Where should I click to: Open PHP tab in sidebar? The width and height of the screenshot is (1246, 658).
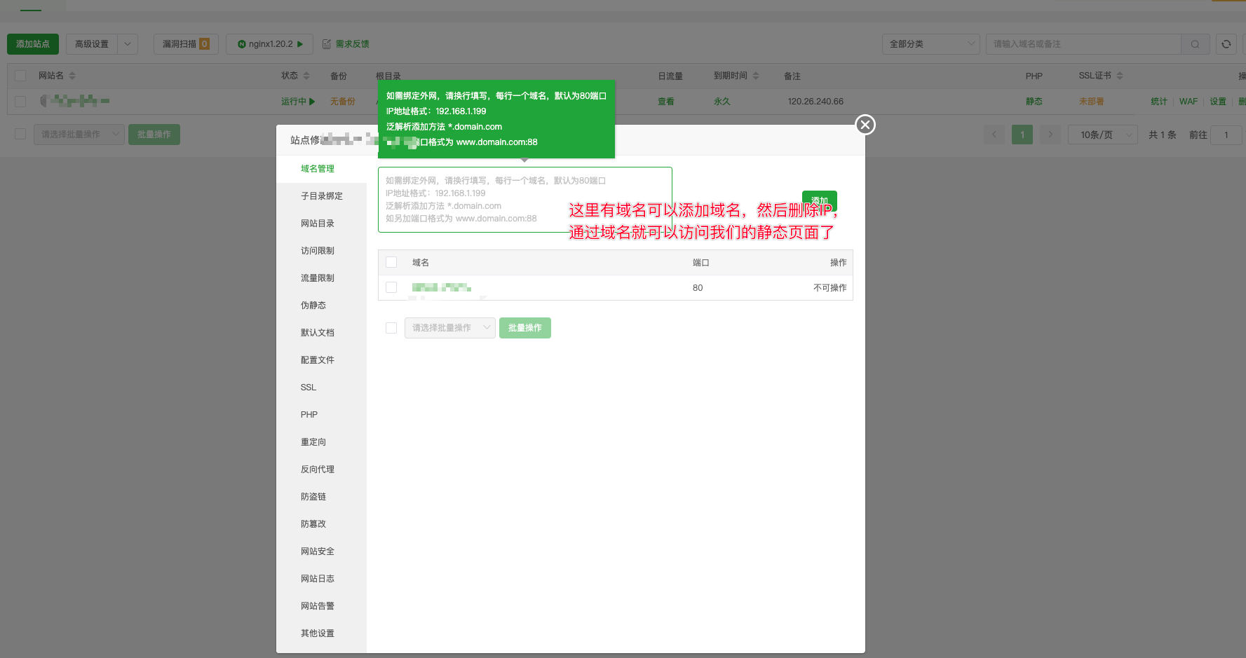click(321, 415)
